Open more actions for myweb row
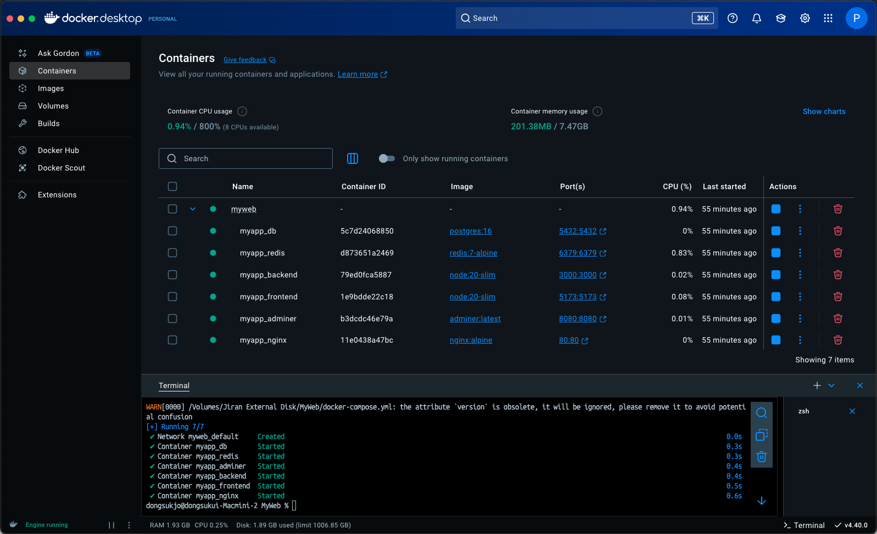This screenshot has height=534, width=877. (x=800, y=209)
